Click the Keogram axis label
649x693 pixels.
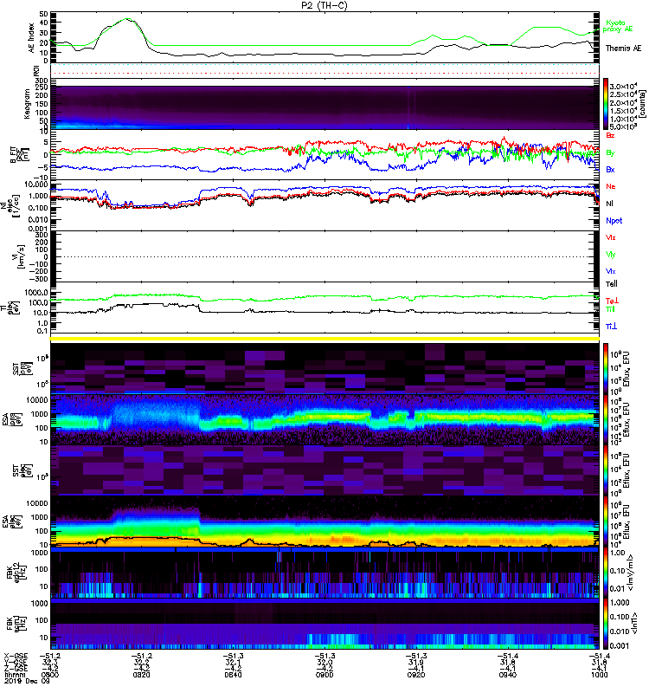pos(27,103)
